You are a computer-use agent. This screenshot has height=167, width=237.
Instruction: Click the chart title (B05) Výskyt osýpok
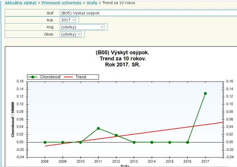(123, 52)
